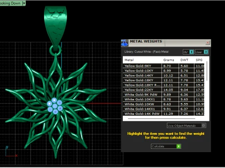Open the Looking Down viewport dropdown arrow
The height and width of the screenshot is (168, 225).
click(x=24, y=3)
